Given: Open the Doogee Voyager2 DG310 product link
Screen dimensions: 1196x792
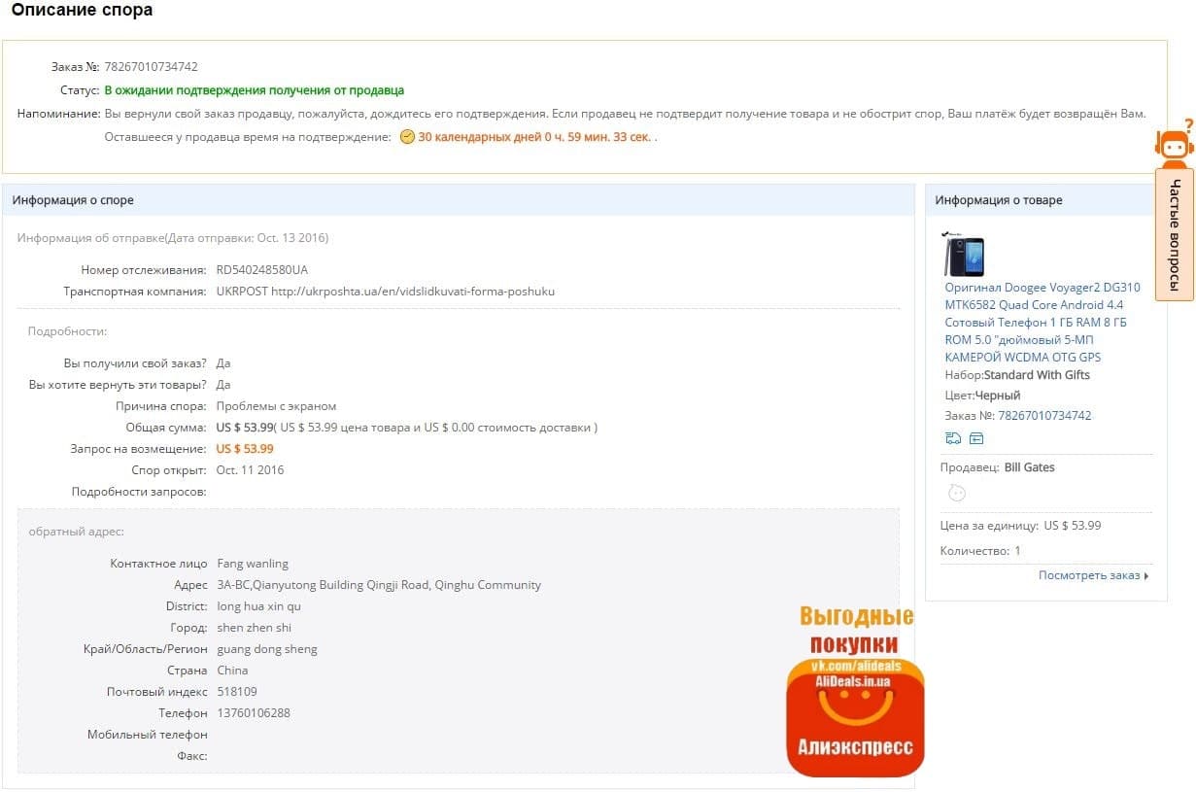Looking at the screenshot, I should tap(1042, 323).
